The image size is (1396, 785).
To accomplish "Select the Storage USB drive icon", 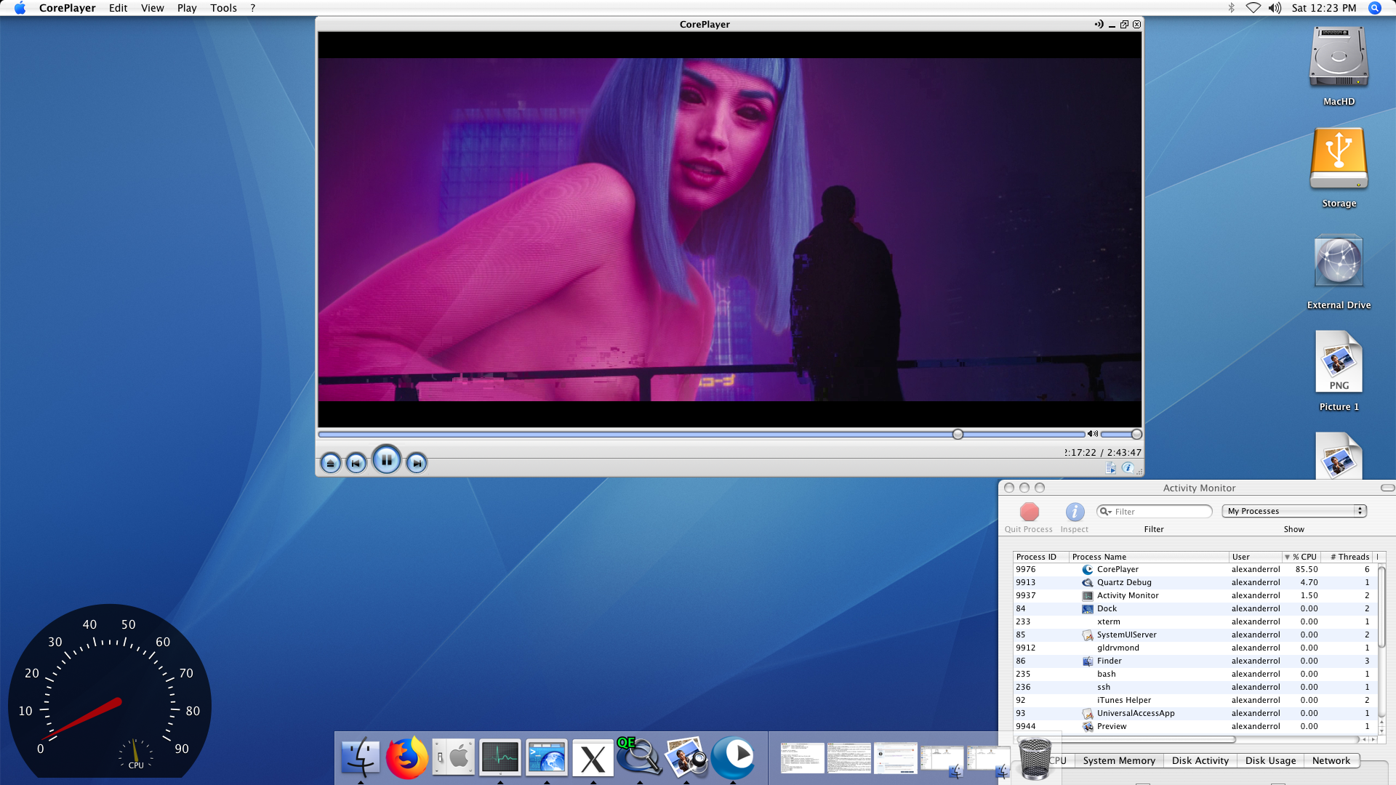I will pyautogui.click(x=1339, y=159).
